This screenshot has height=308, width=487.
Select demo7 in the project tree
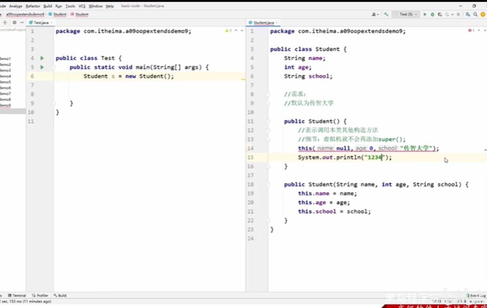5,94
